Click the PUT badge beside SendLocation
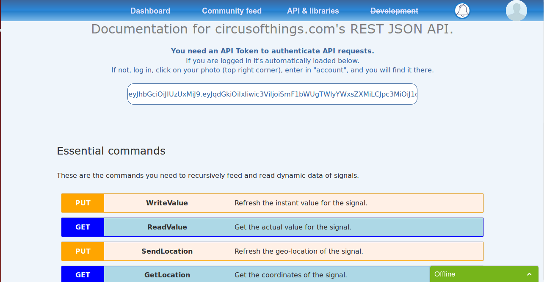This screenshot has height=282, width=544. click(83, 251)
